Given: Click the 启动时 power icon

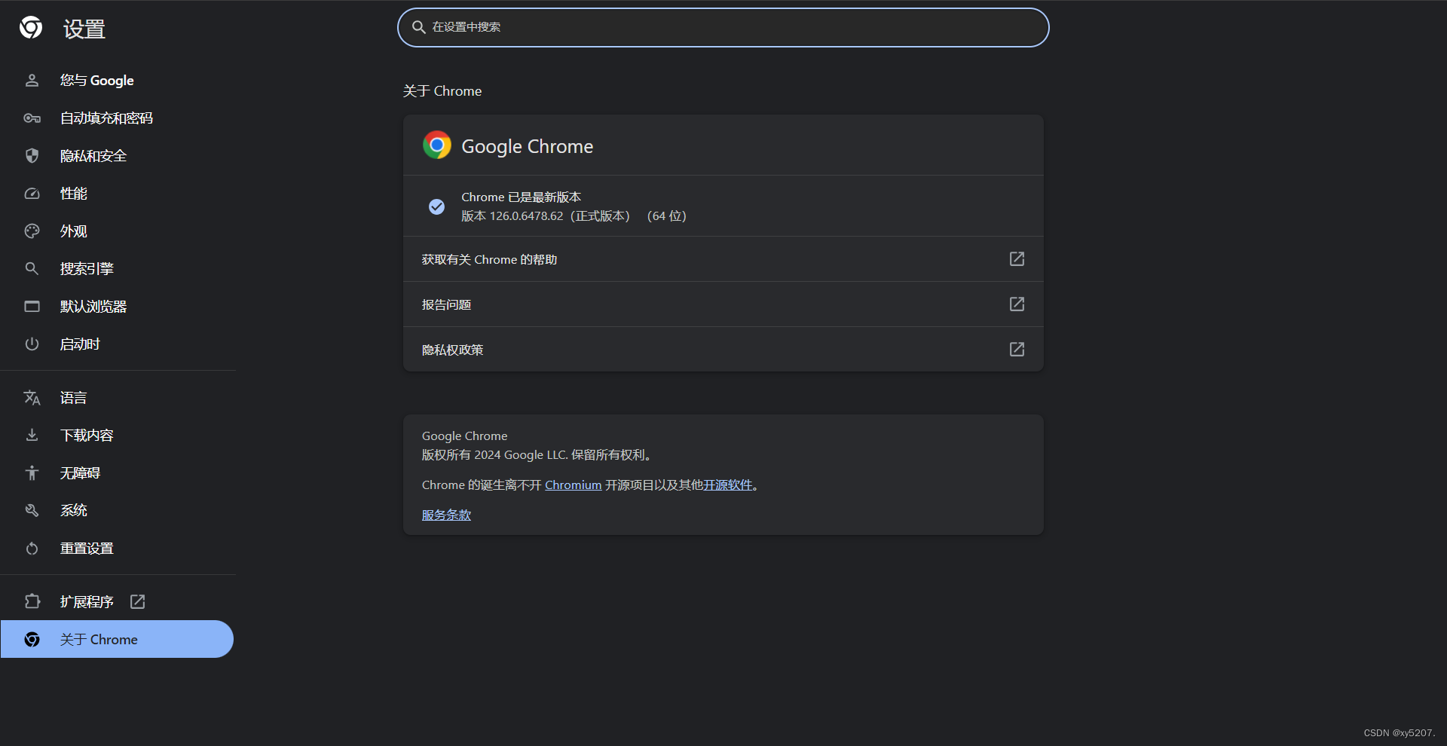Looking at the screenshot, I should coord(32,344).
